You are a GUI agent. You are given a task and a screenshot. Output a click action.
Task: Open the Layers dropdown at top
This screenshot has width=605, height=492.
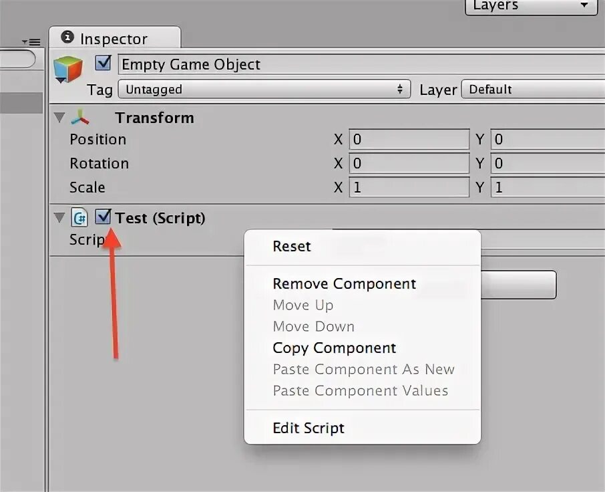532,7
